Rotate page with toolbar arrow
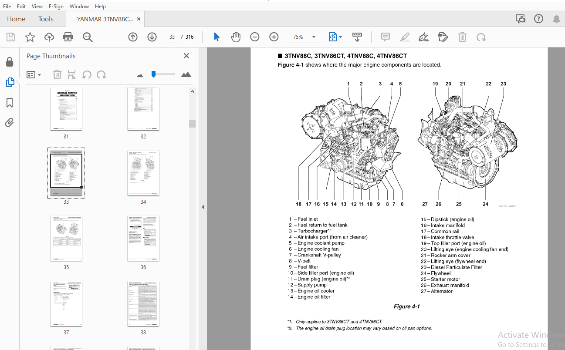The image size is (565, 350). tap(481, 37)
